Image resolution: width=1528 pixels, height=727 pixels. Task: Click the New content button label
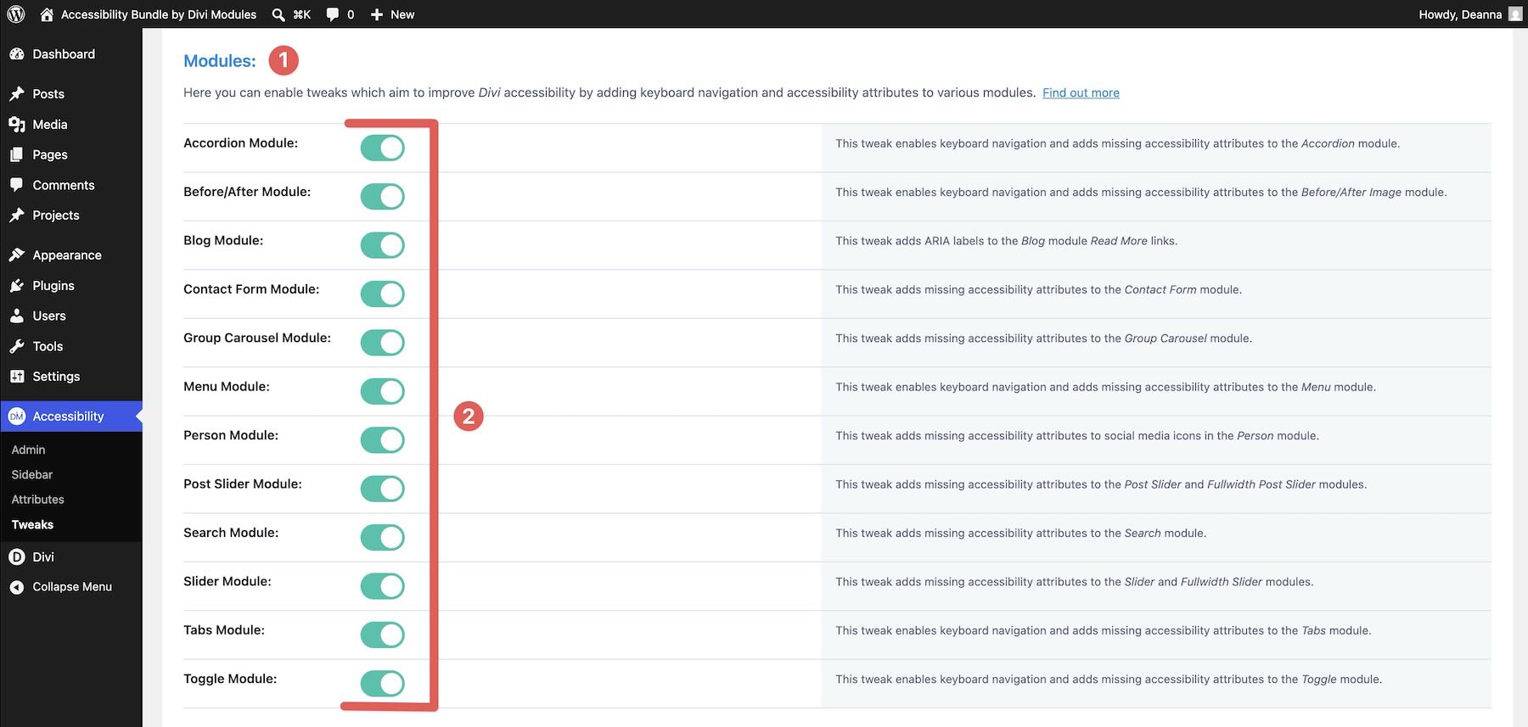point(402,14)
